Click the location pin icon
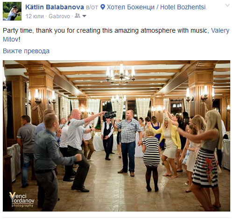This screenshot has width=234, height=219. click(103, 7)
